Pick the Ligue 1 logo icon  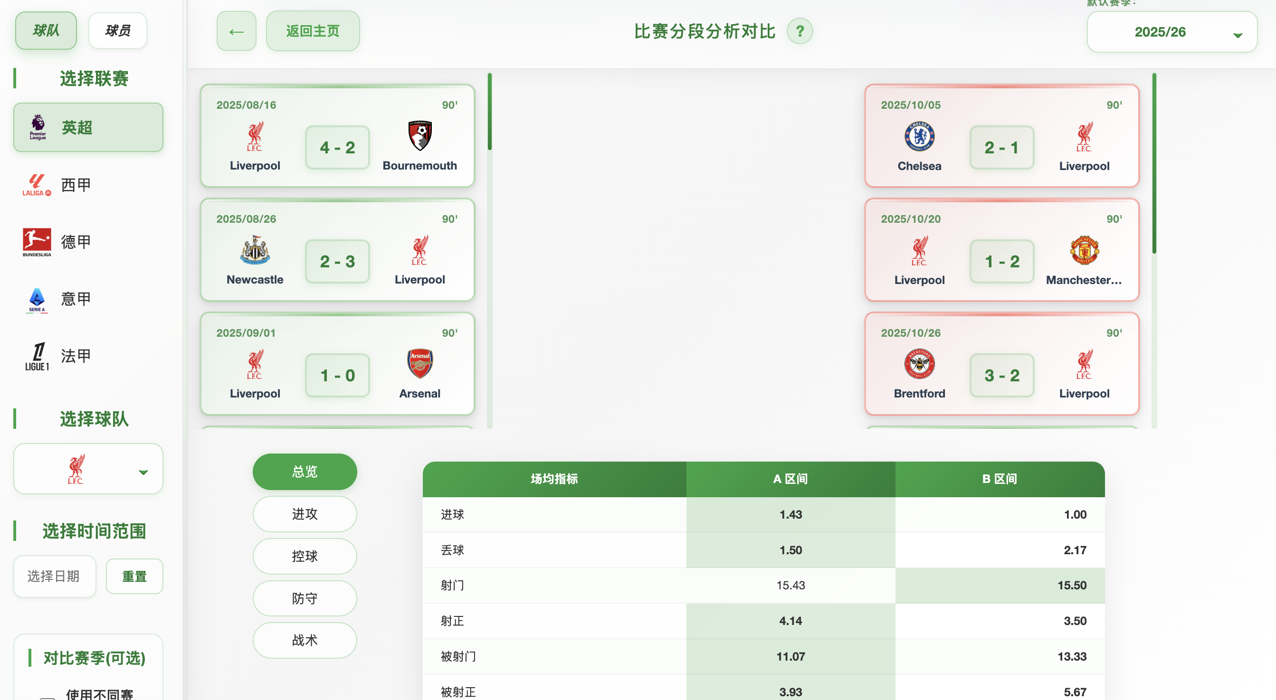point(37,357)
